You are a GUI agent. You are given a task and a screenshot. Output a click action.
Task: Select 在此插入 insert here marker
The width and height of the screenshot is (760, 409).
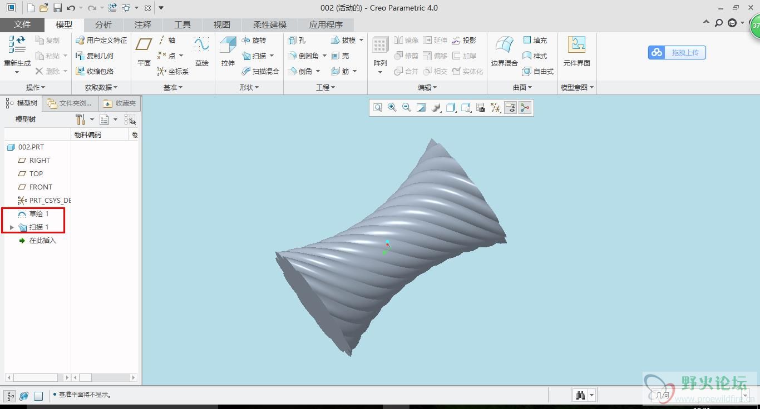tap(37, 241)
